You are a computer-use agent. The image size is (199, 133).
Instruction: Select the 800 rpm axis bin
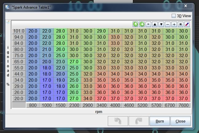pos(33,105)
